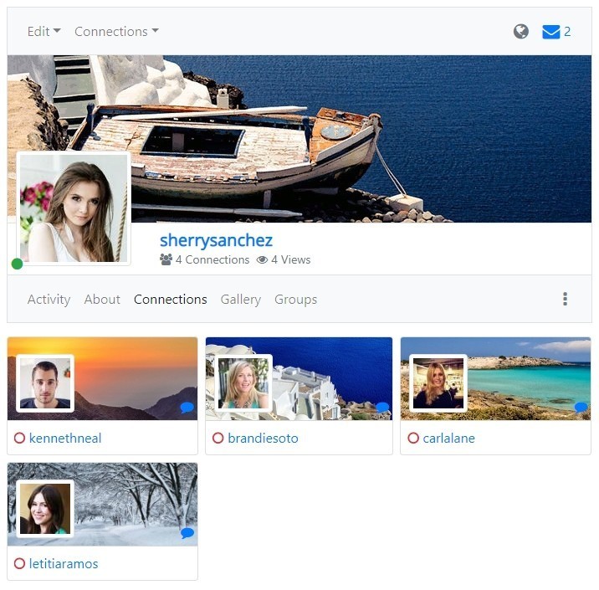Open brandiesoto's profile link
This screenshot has height=590, width=599.
coord(264,438)
